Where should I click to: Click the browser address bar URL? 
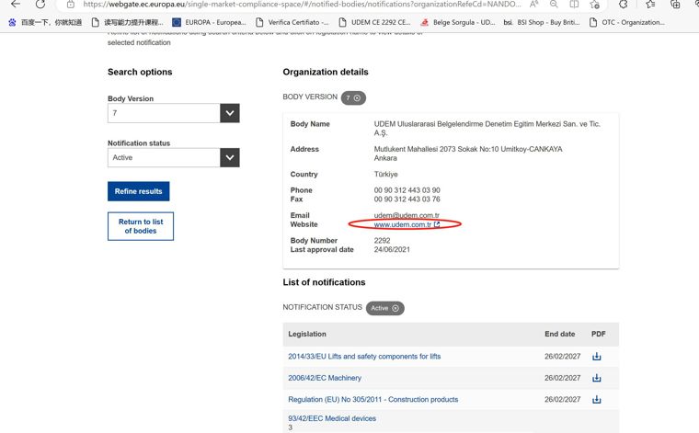coord(302,5)
